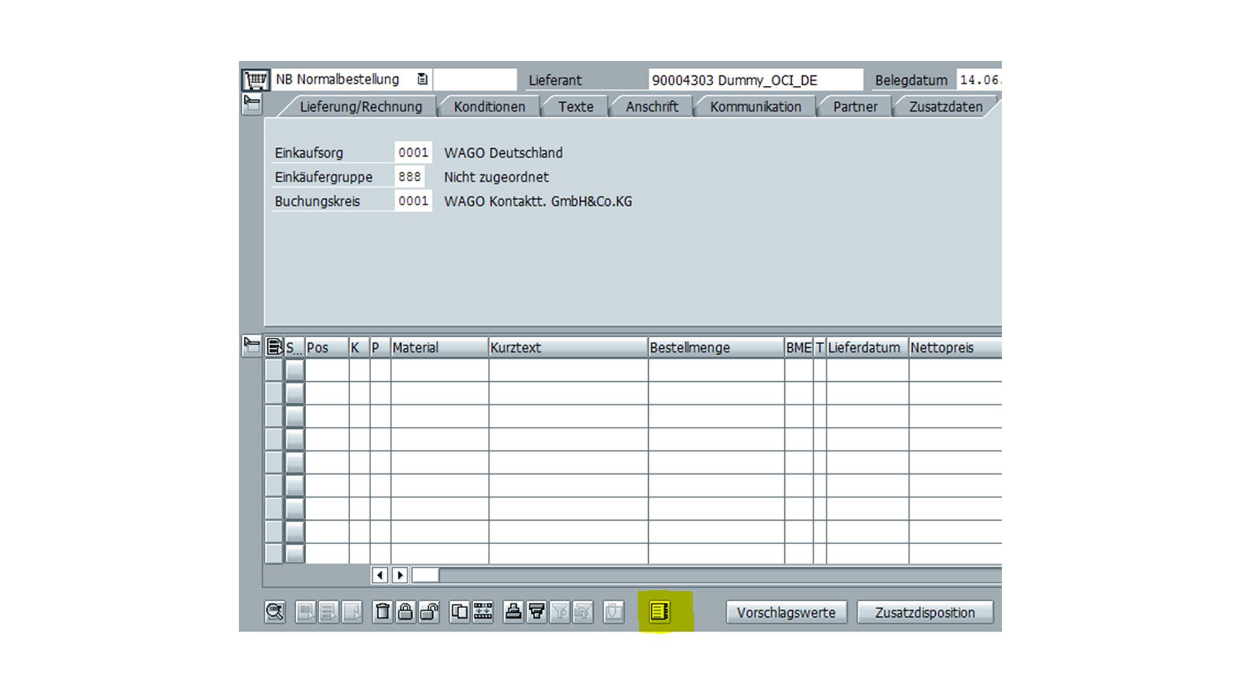Unlock the selected item
This screenshot has width=1237, height=695.
(x=429, y=612)
